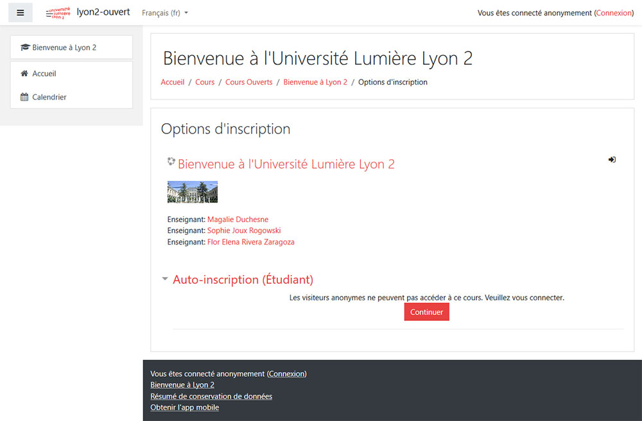The width and height of the screenshot is (642, 421).
Task: Click the graduation cap icon in sidebar
Action: pyautogui.click(x=25, y=47)
